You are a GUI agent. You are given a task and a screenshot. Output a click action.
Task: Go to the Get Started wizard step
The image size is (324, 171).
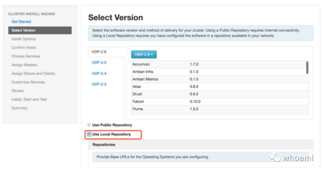21,22
